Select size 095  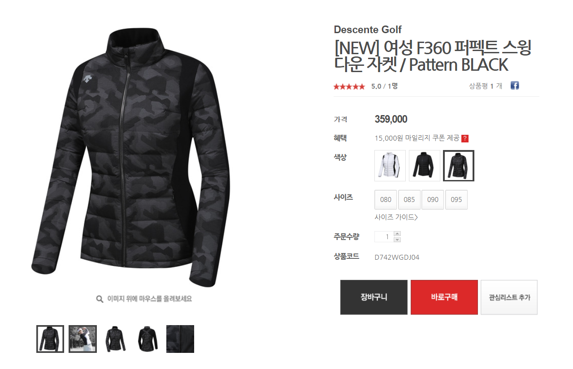click(x=456, y=200)
